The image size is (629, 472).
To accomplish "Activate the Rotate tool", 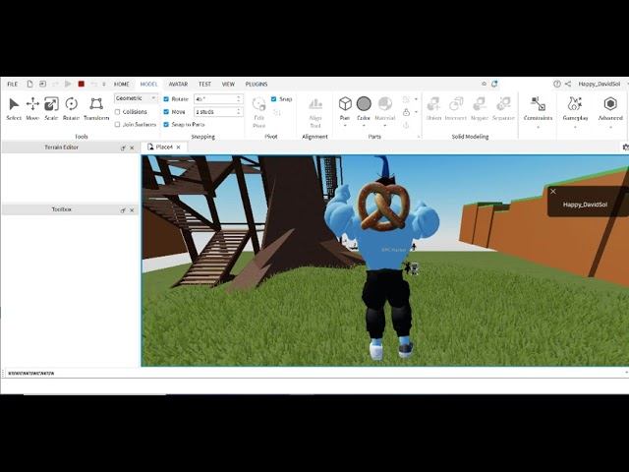I will coord(71,108).
